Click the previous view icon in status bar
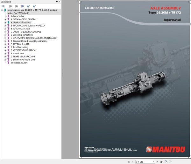 coord(166,162)
